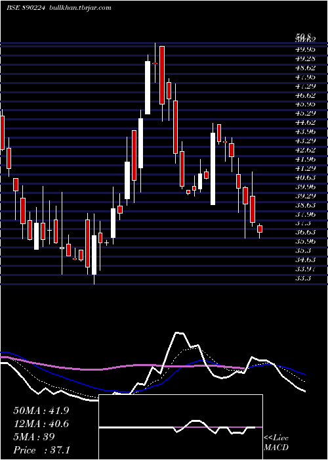Select the 37.3 price axis label

pyautogui.click(x=303, y=223)
